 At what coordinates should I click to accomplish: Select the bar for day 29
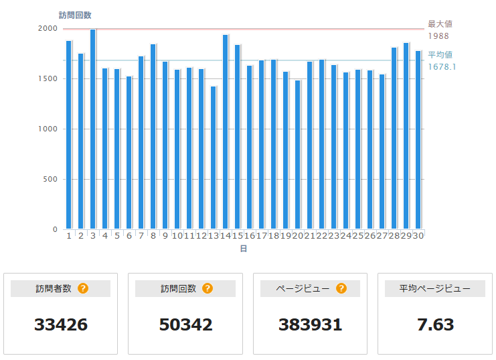(x=406, y=135)
